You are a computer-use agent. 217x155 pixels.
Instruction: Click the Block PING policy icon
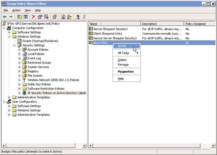tap(91, 43)
